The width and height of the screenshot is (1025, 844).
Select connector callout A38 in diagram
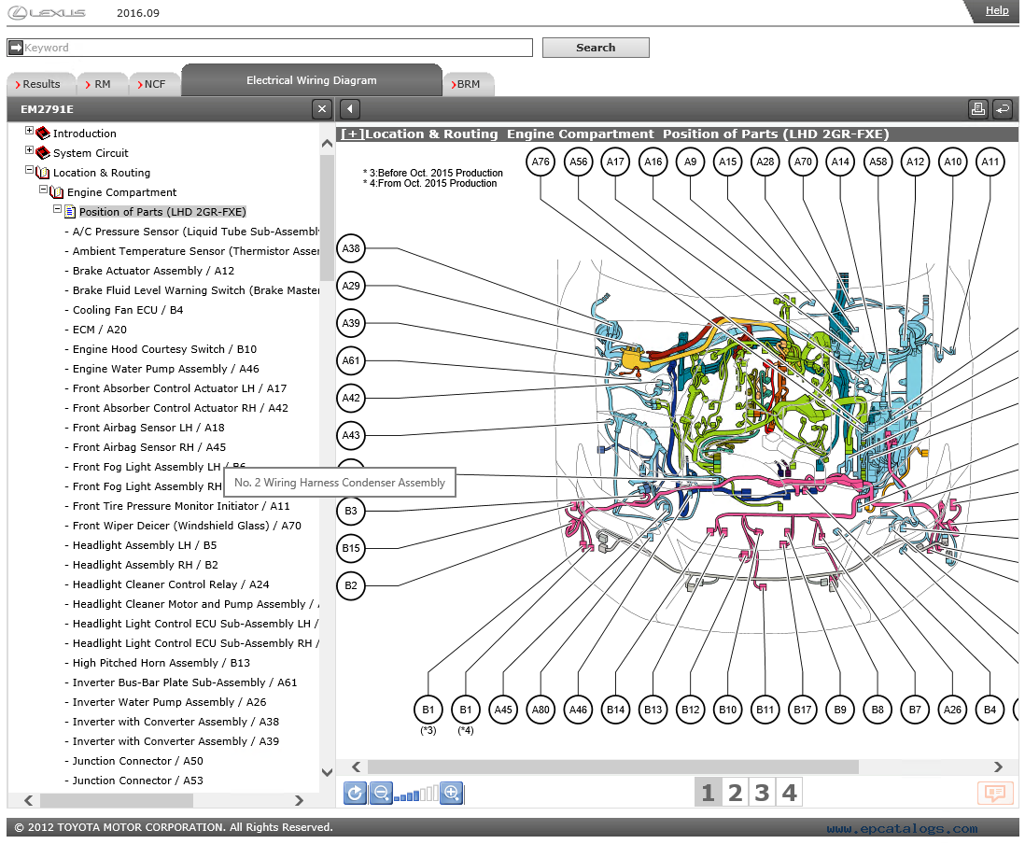coord(351,248)
